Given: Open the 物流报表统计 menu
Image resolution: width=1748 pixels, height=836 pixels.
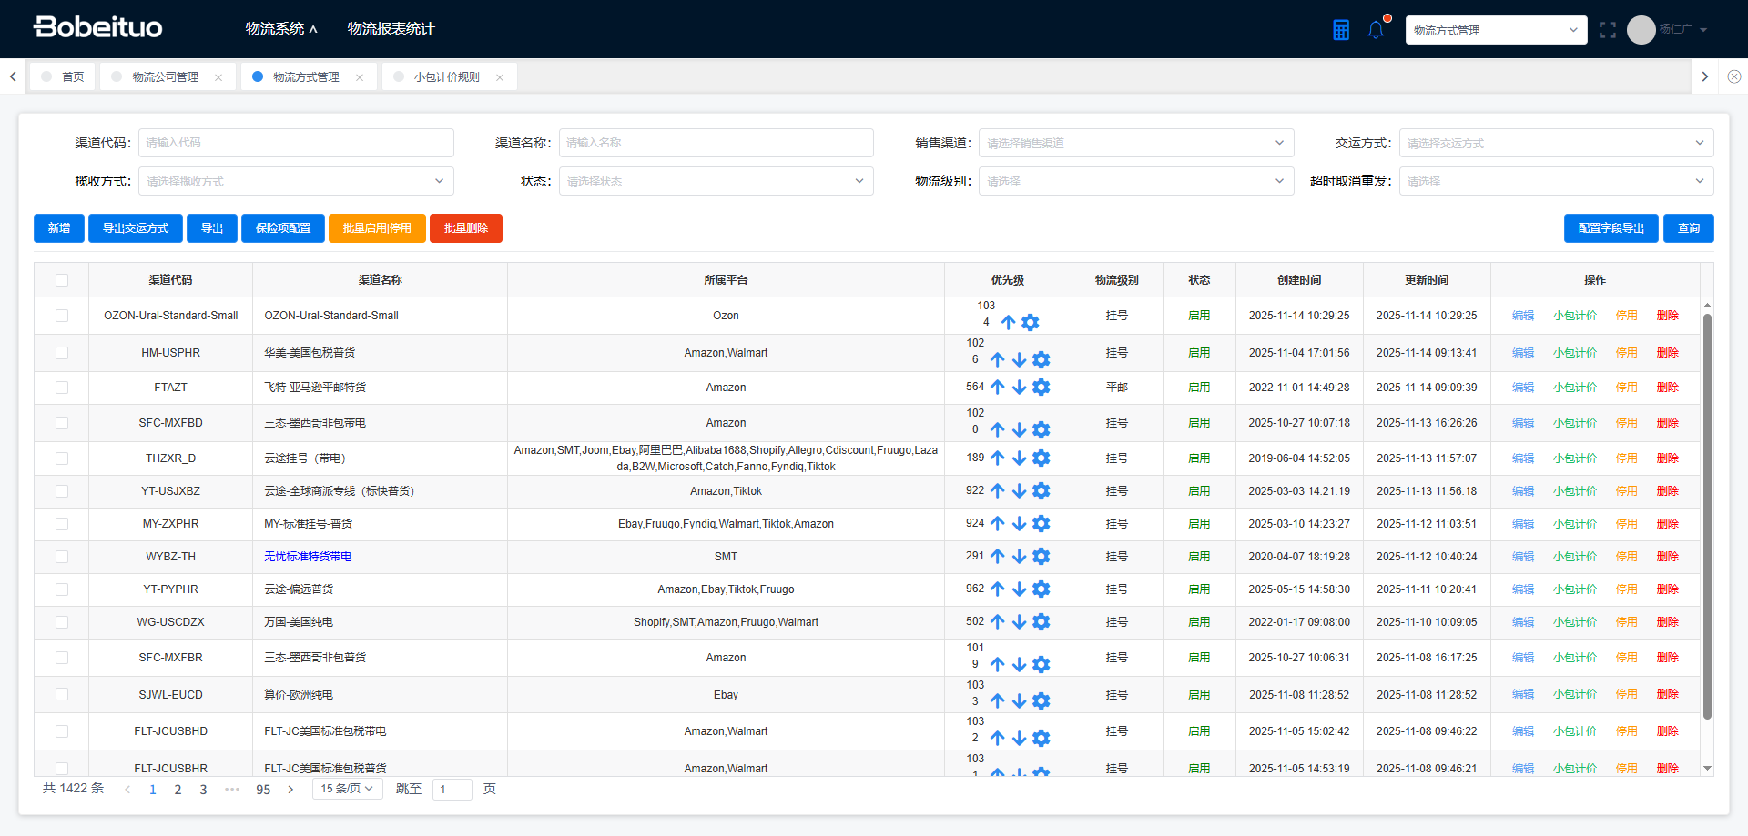Looking at the screenshot, I should pos(391,29).
